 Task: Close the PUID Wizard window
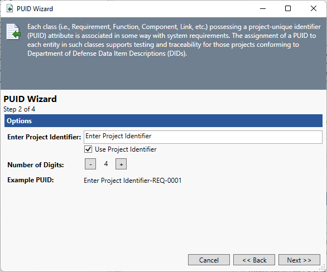[x=314, y=8]
